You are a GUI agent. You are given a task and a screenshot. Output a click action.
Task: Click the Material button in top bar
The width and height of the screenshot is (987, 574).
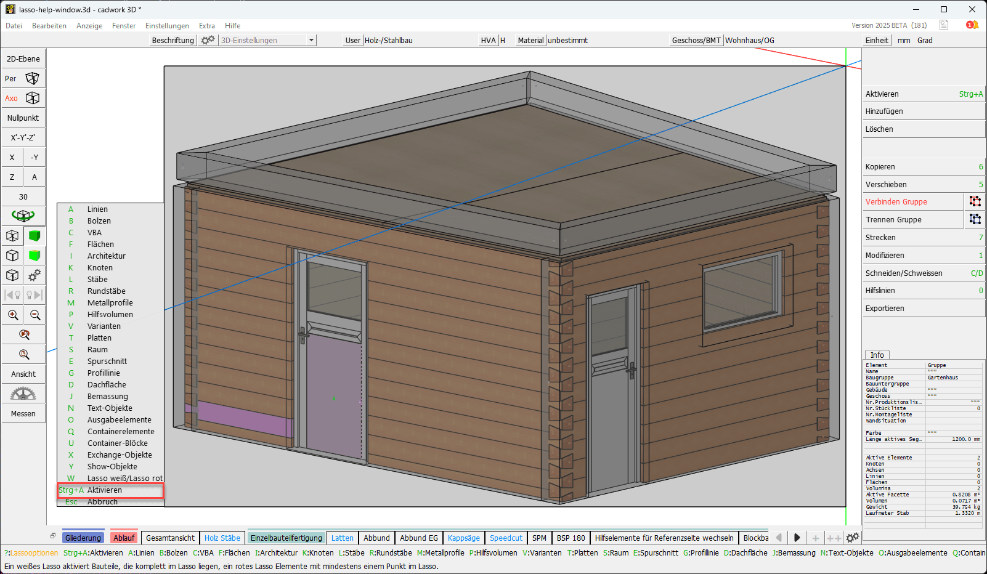pyautogui.click(x=530, y=40)
